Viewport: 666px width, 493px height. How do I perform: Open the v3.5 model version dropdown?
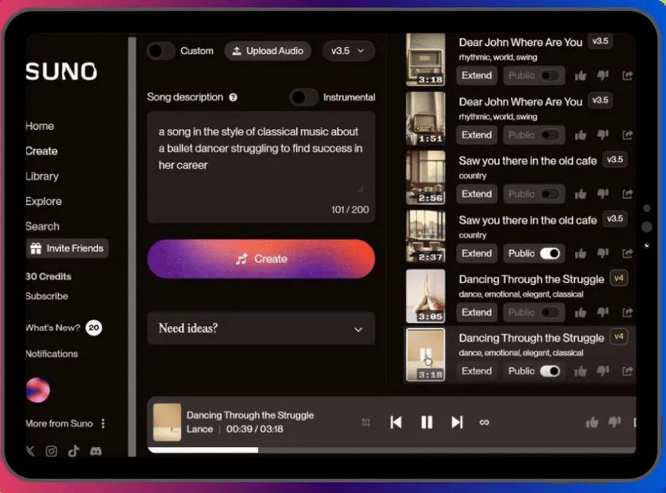(348, 51)
